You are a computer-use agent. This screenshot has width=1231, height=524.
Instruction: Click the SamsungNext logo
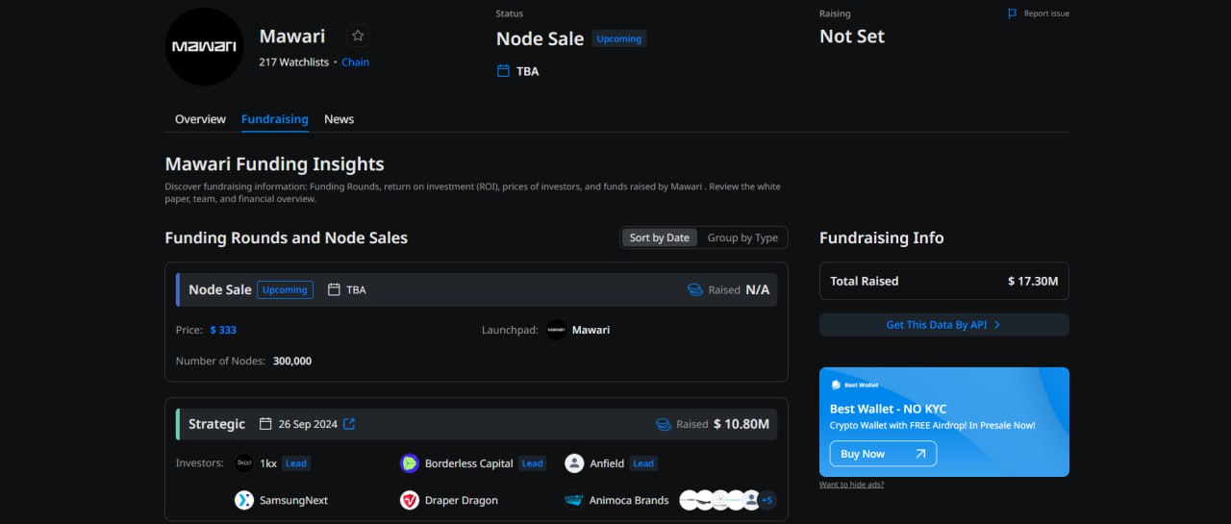(x=244, y=500)
